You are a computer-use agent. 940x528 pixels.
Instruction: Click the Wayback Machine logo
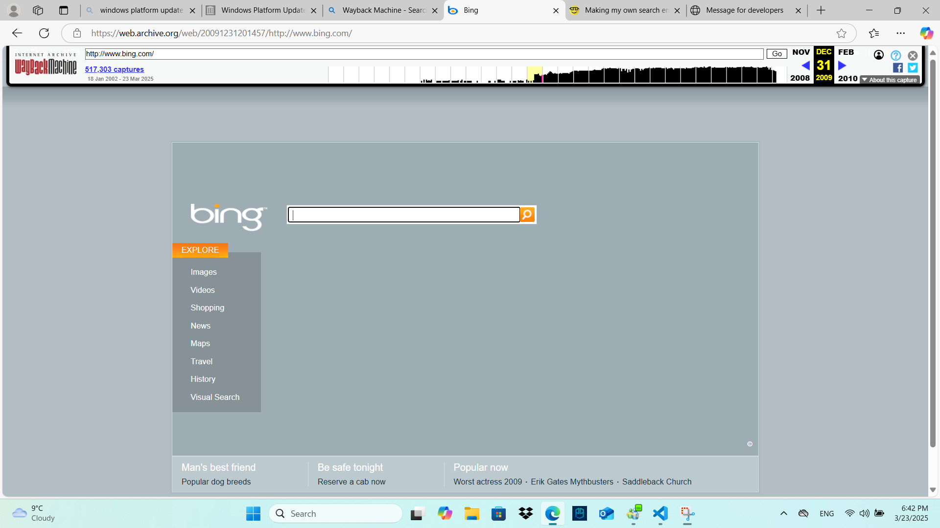coord(46,64)
